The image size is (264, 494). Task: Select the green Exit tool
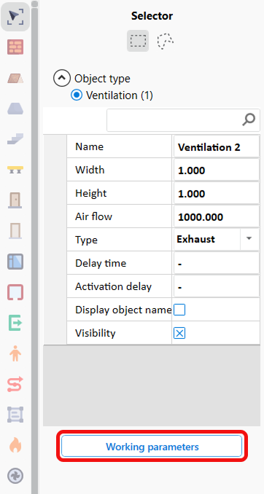point(15,323)
